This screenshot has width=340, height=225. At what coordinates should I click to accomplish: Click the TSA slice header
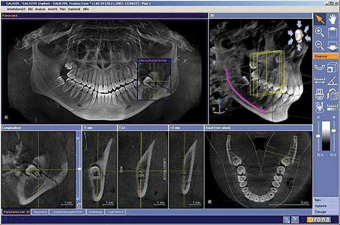click(x=143, y=128)
